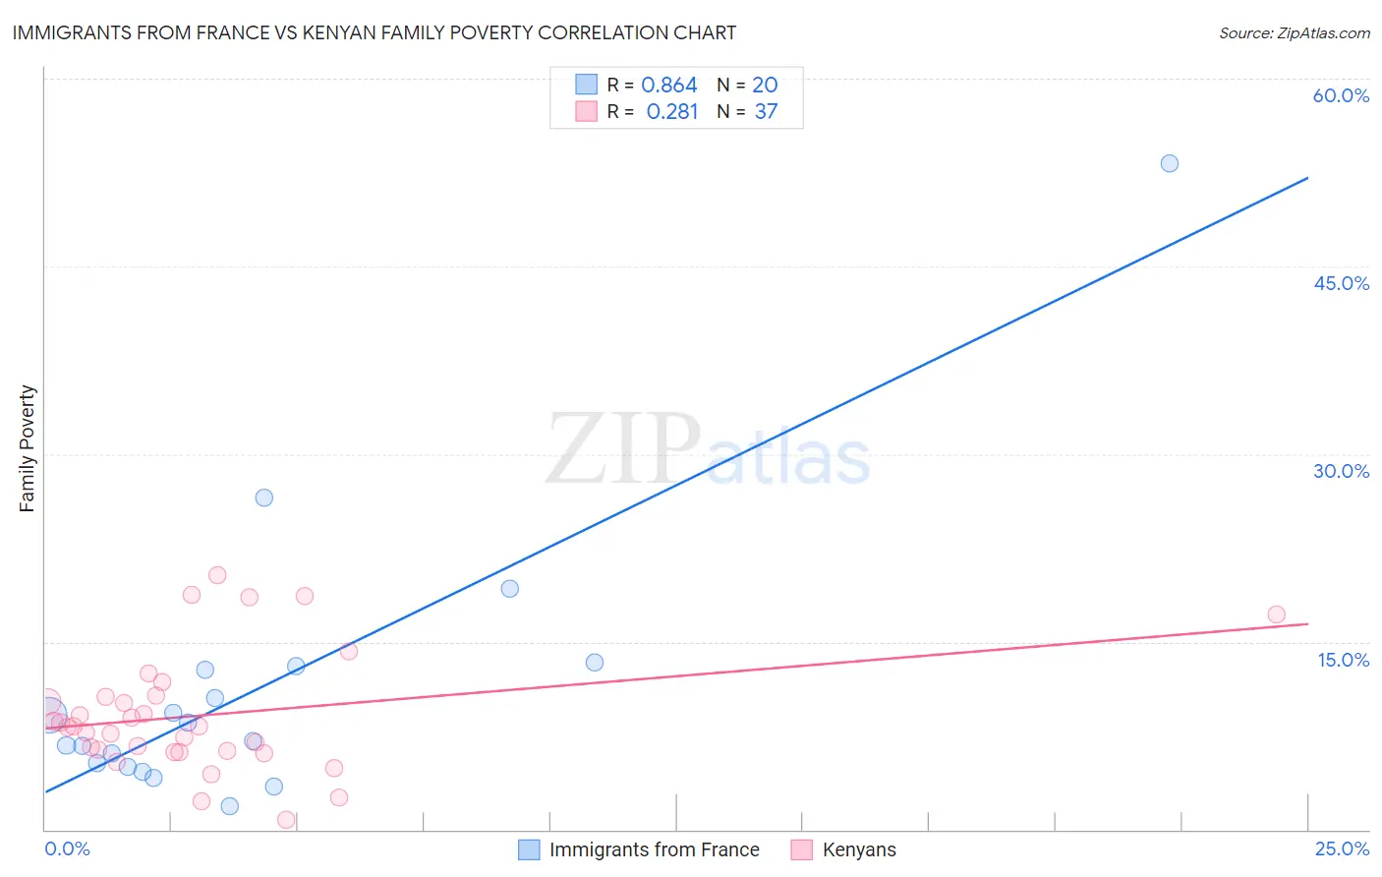The height and width of the screenshot is (877, 1382).
Task: Click the 45.0% y-axis tick label
Action: [1341, 283]
